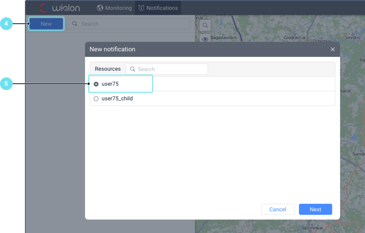Toggle the map eye visibility icon

tap(205, 39)
